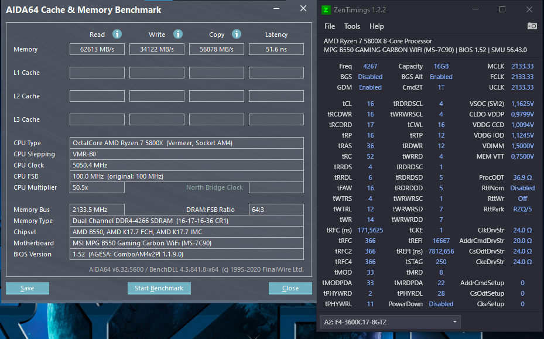The image size is (544, 339).
Task: Capture a screenshot with the ZenTimings camera icon
Action: 532,26
